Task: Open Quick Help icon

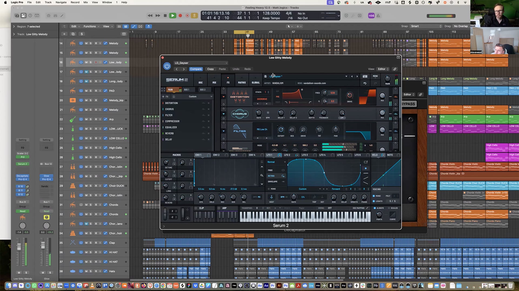Action: [30, 16]
